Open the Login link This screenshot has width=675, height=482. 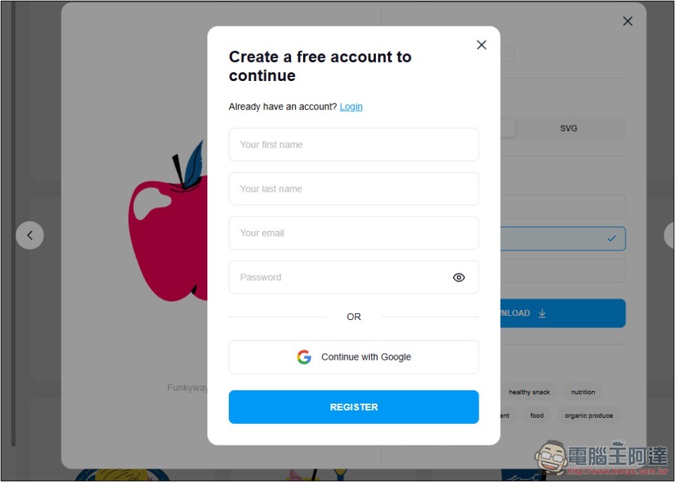tap(351, 107)
